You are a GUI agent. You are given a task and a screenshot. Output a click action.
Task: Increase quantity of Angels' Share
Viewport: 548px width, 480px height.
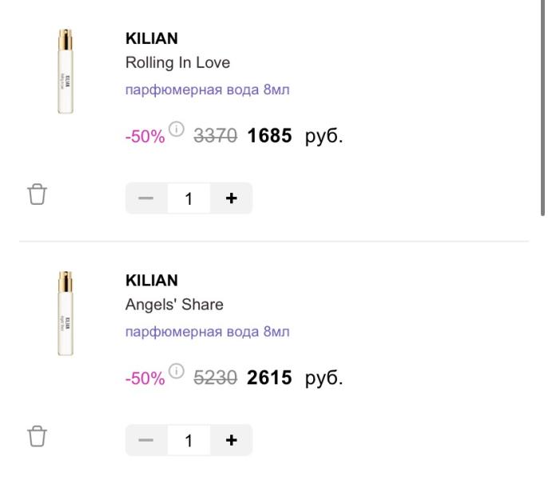[232, 440]
